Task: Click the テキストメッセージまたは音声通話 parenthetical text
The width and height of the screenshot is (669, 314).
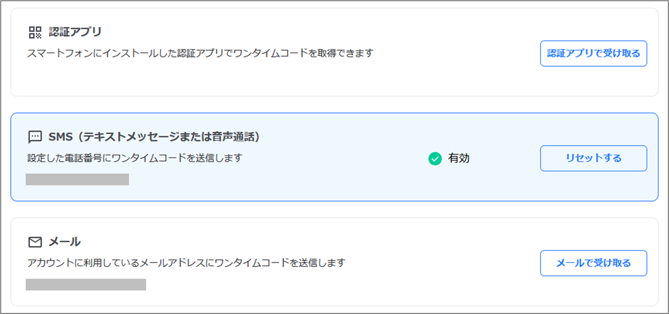Action: pyautogui.click(x=168, y=137)
